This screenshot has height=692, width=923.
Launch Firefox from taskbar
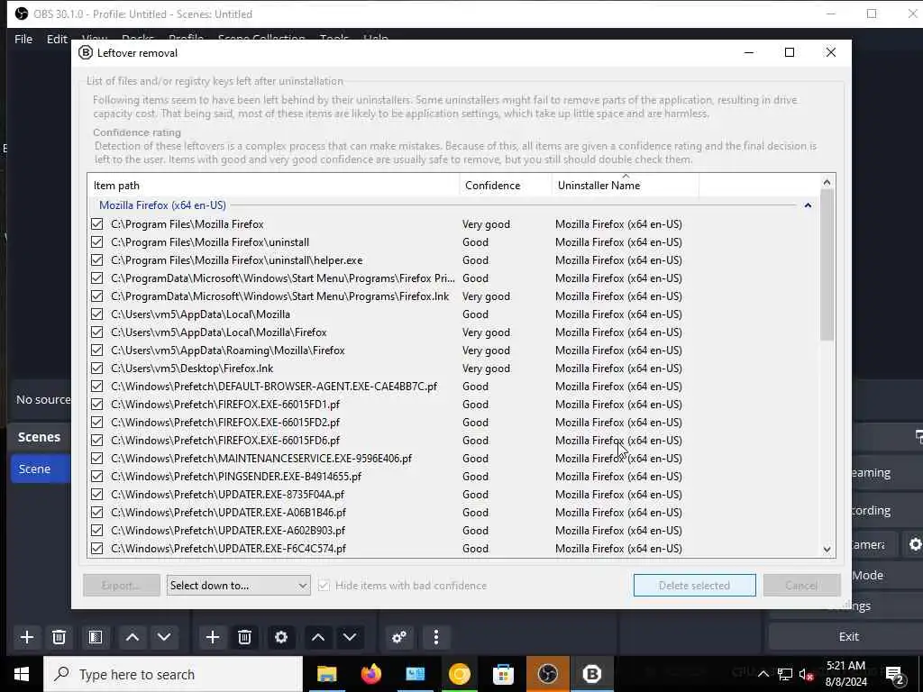370,674
